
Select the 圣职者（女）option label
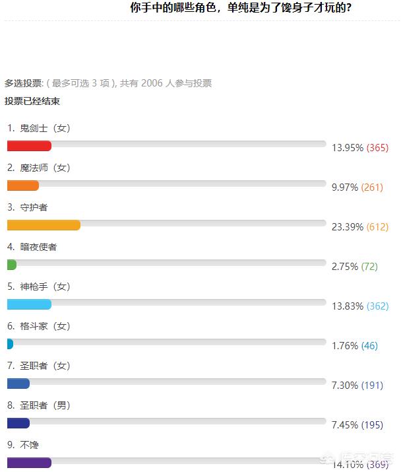(x=45, y=366)
